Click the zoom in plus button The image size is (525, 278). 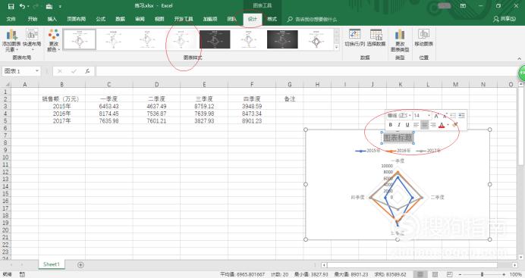pos(504,274)
